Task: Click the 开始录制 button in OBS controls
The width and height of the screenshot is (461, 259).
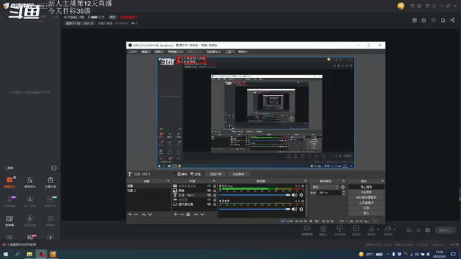Action: click(366, 192)
